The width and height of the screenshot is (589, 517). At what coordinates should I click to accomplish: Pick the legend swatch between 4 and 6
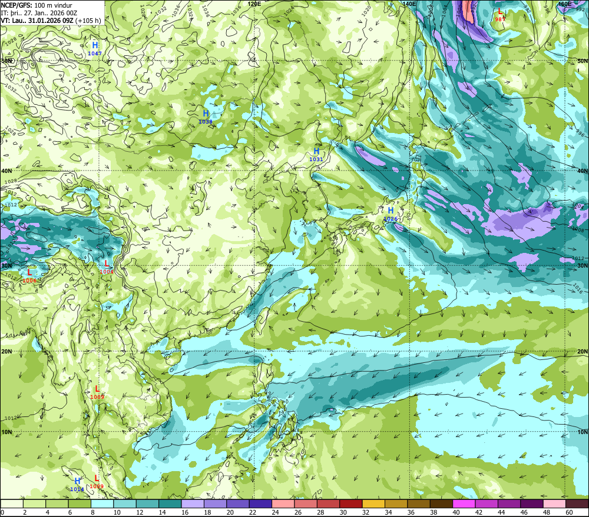point(57,504)
